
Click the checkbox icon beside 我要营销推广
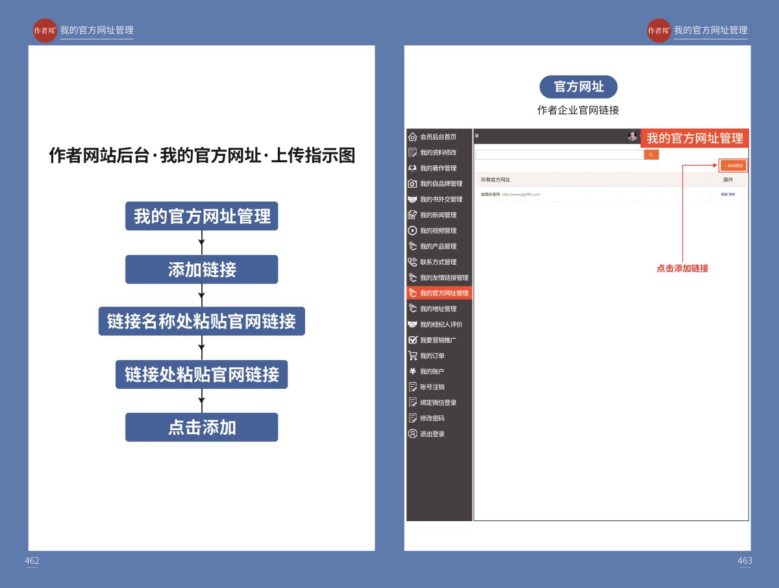[412, 340]
